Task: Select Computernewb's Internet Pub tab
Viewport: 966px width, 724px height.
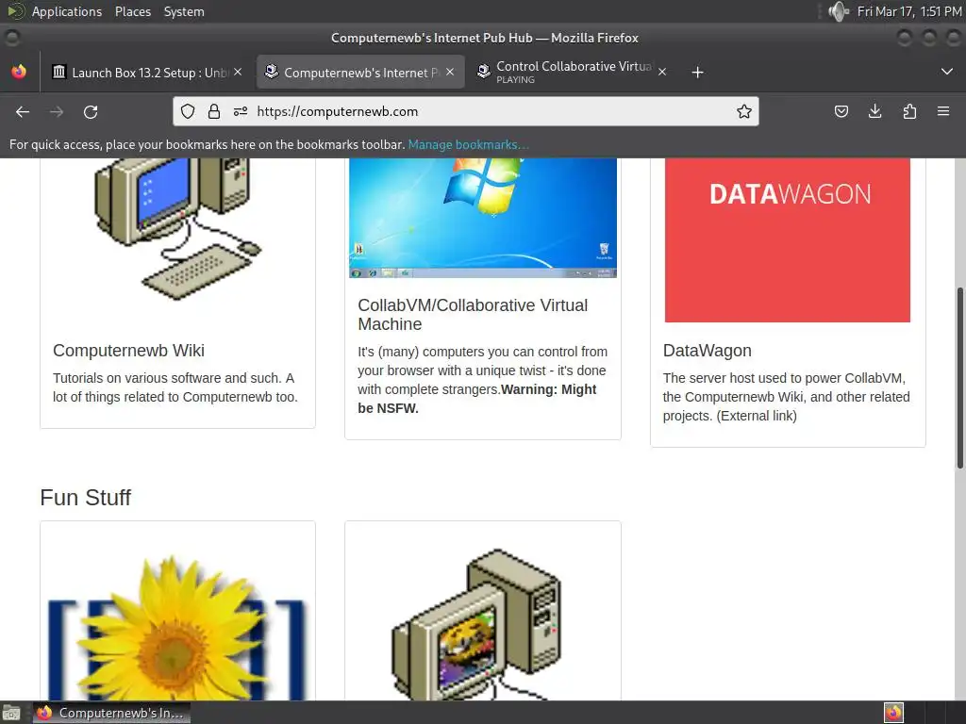Action: [x=360, y=72]
